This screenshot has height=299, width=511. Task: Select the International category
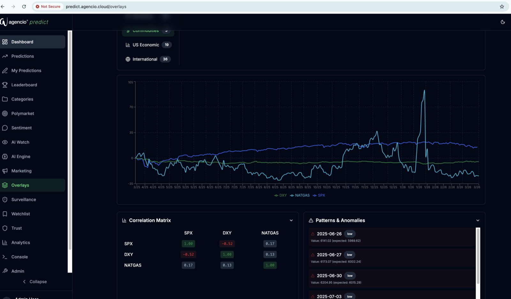pos(148,59)
